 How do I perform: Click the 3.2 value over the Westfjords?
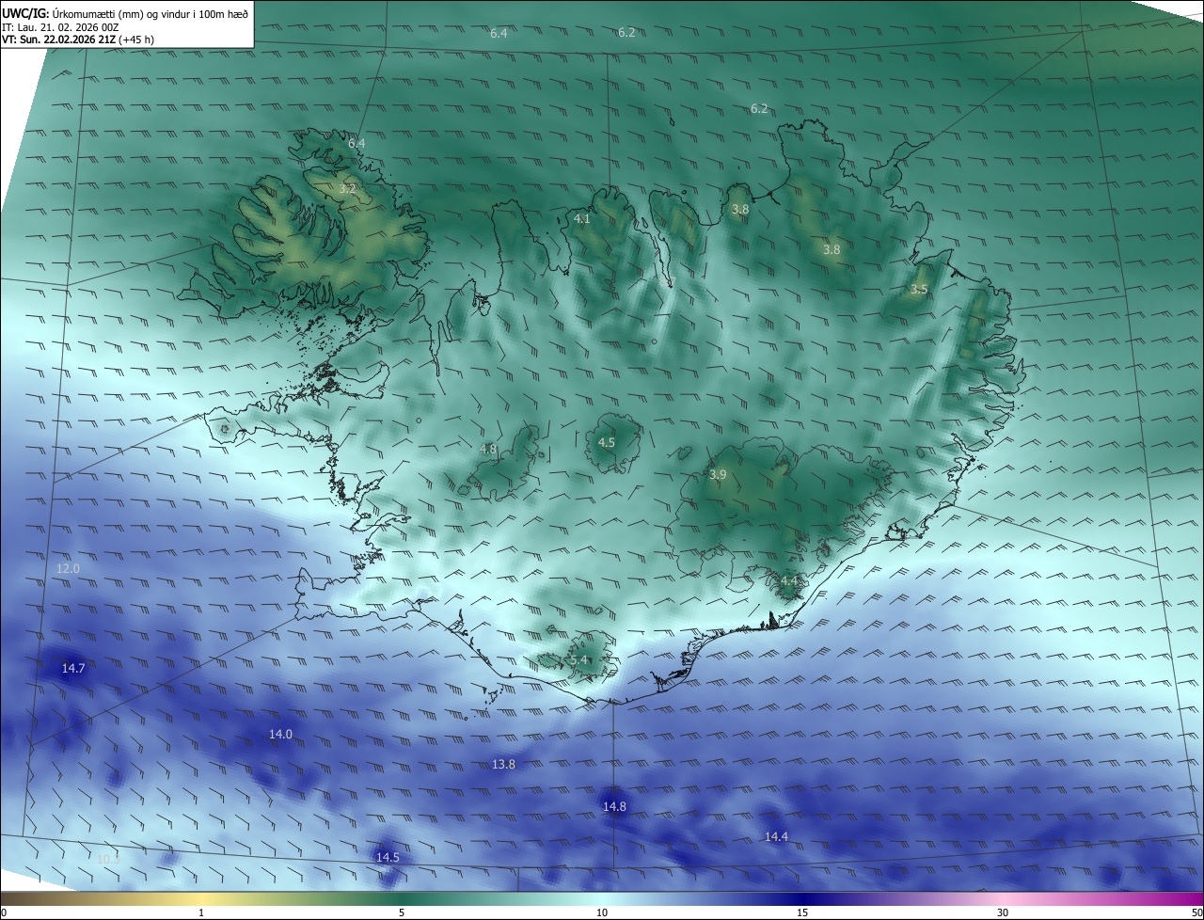point(347,189)
